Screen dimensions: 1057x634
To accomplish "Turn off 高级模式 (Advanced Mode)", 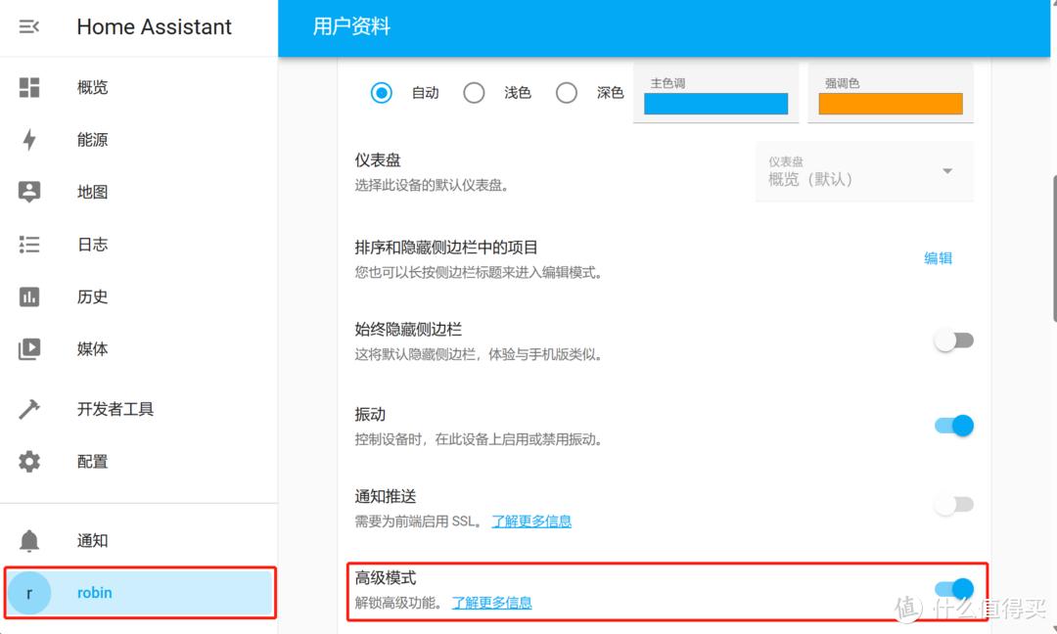I will [953, 588].
